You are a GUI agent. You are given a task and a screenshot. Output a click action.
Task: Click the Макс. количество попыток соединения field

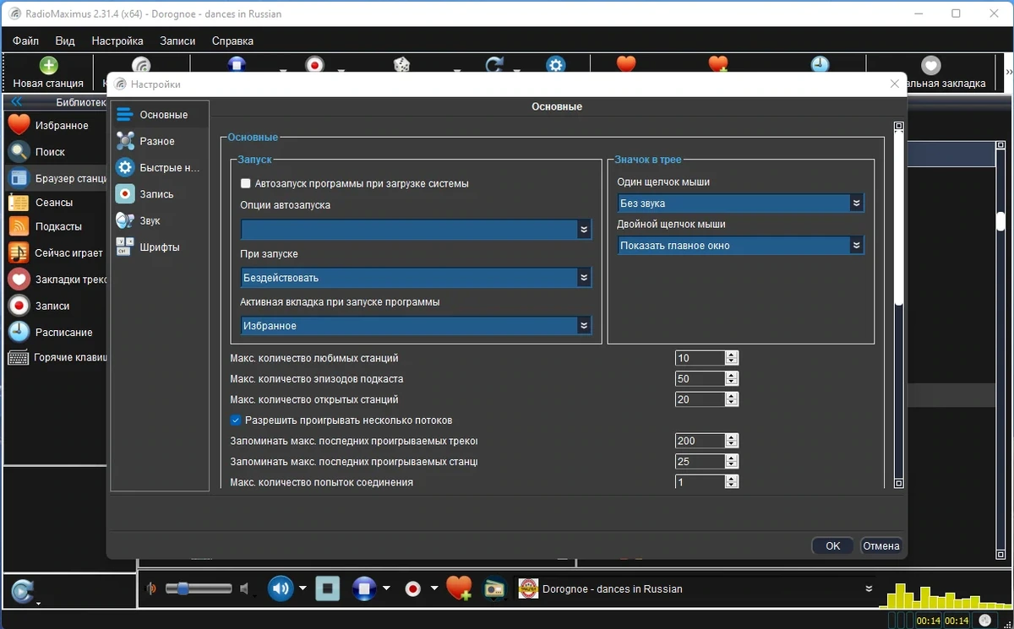700,482
